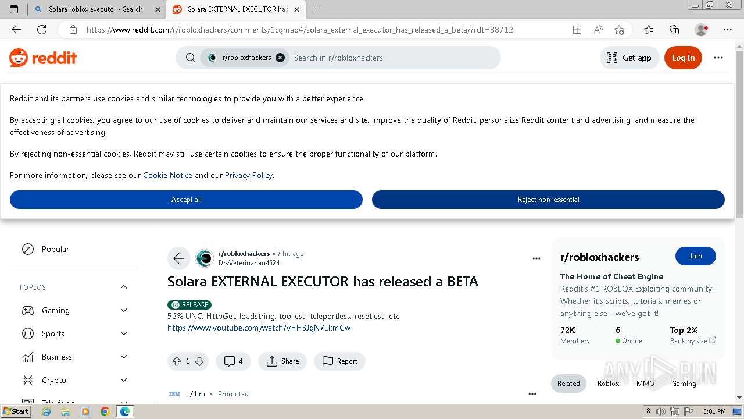This screenshot has width=744, height=419.
Task: Open Favorites list icon
Action: pos(649,30)
